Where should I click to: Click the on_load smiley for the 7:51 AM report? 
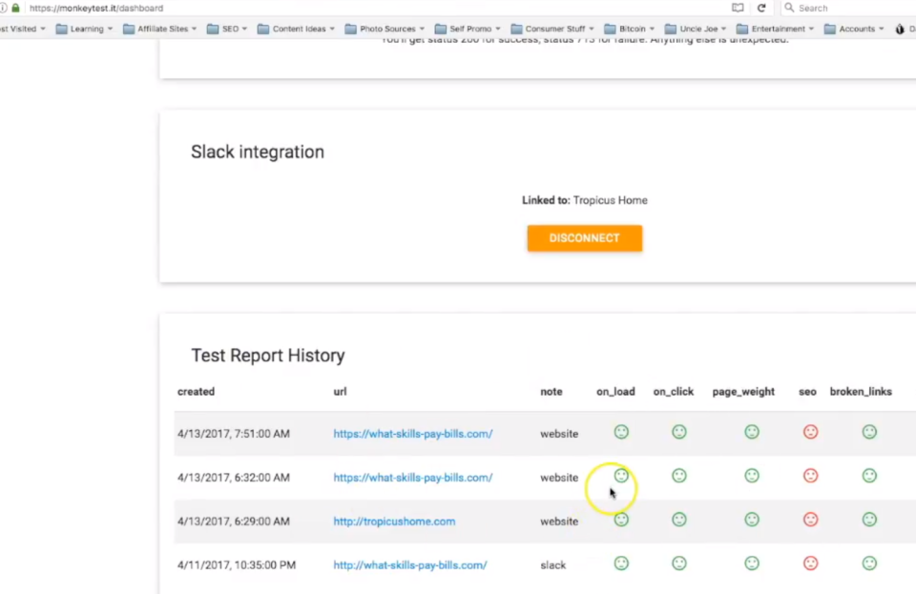tap(621, 433)
